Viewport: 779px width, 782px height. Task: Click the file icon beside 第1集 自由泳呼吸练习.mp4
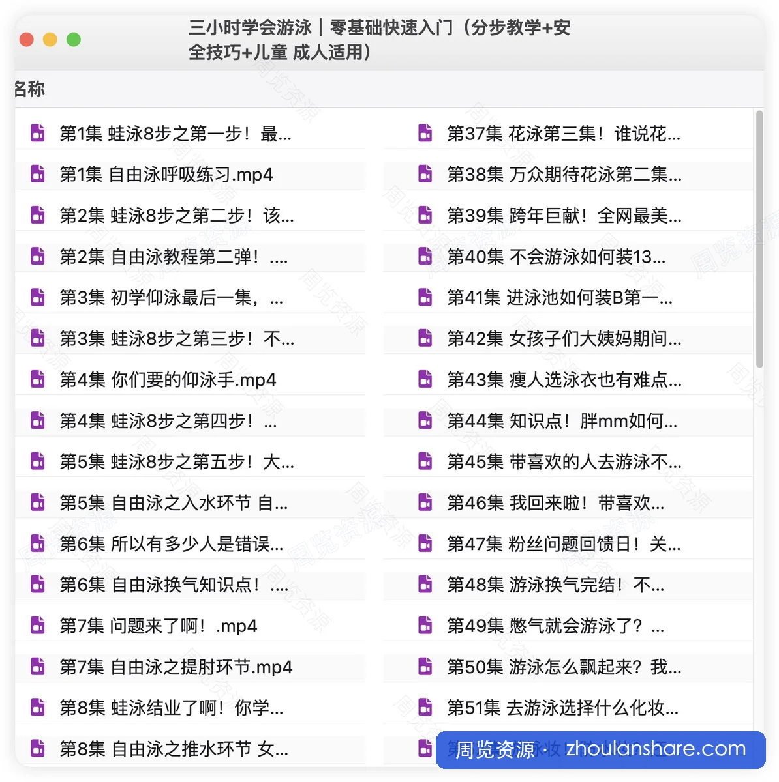[38, 174]
